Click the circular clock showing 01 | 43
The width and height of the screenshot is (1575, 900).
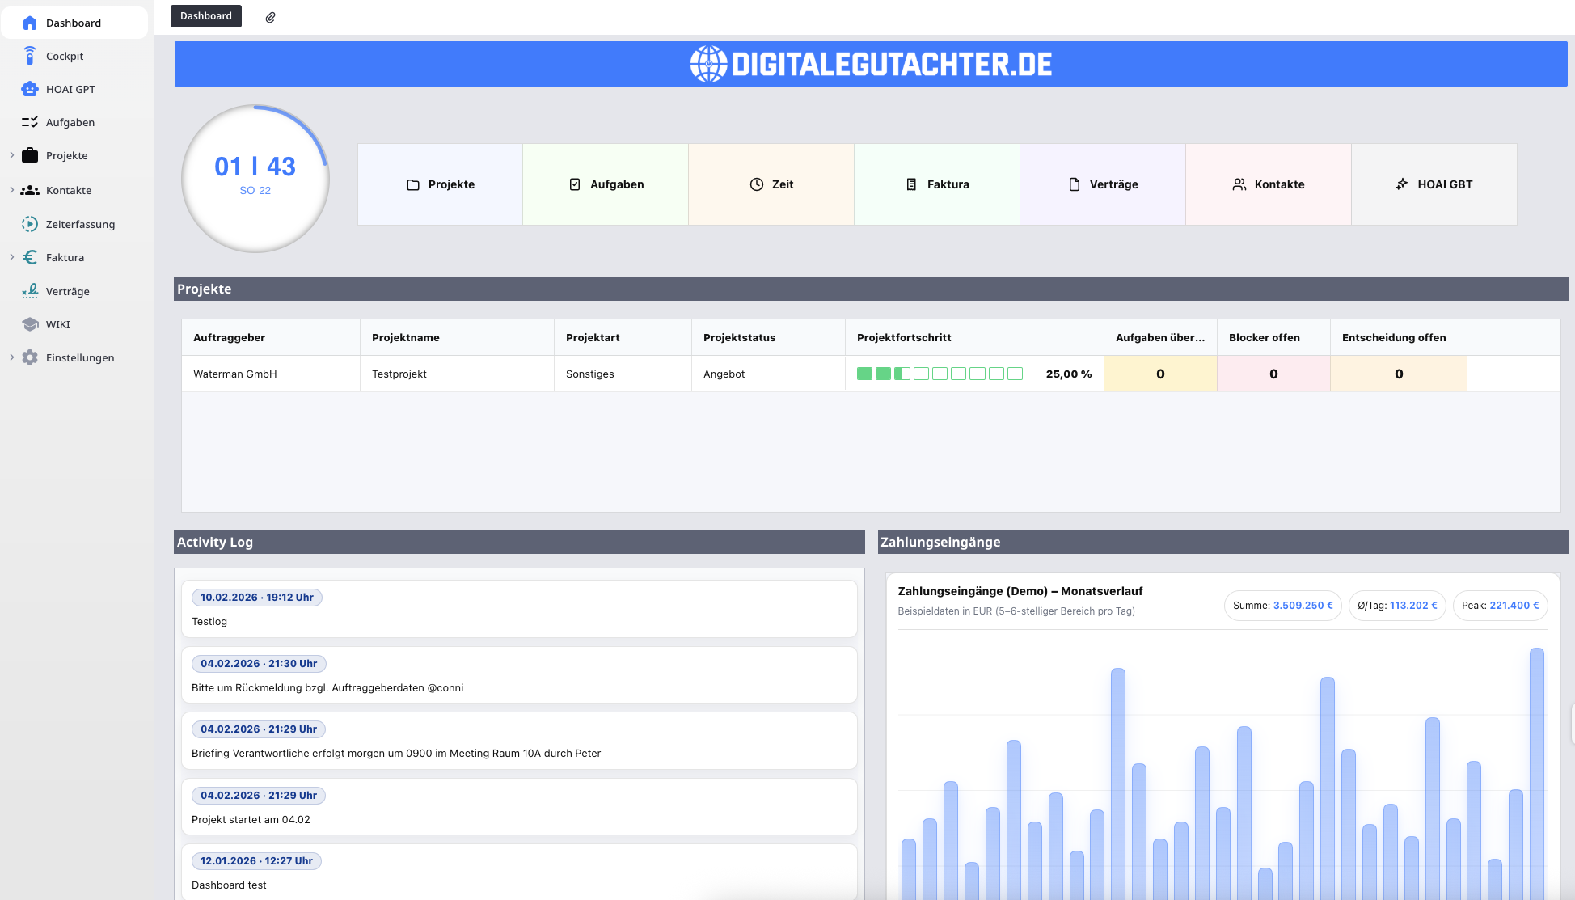tap(255, 179)
